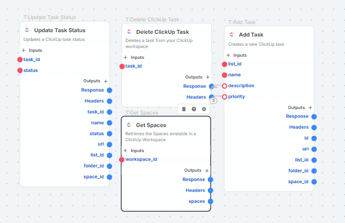Add an output to Delete ClickUp Task node
This screenshot has height=223, width=345.
pos(208,77)
